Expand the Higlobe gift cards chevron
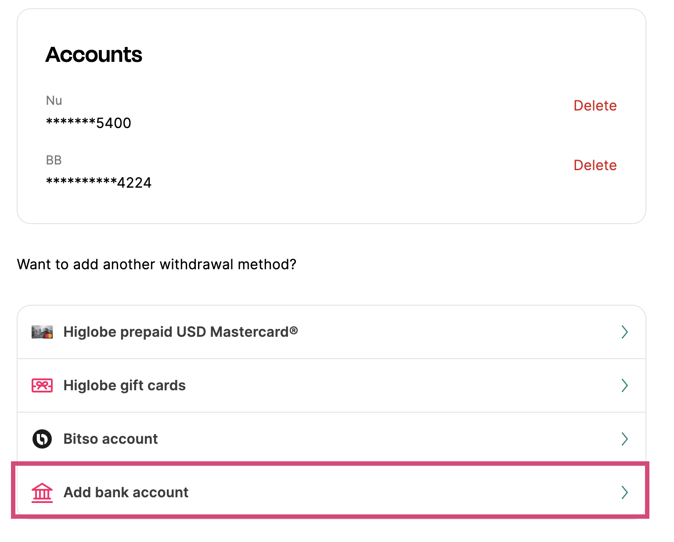The height and width of the screenshot is (542, 674). [x=625, y=385]
